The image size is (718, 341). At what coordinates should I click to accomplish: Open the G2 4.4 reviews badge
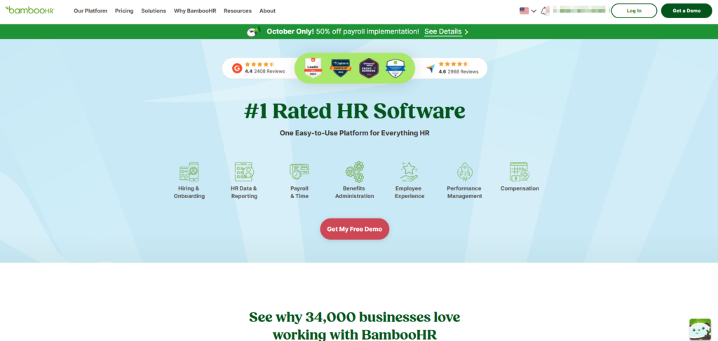point(259,68)
